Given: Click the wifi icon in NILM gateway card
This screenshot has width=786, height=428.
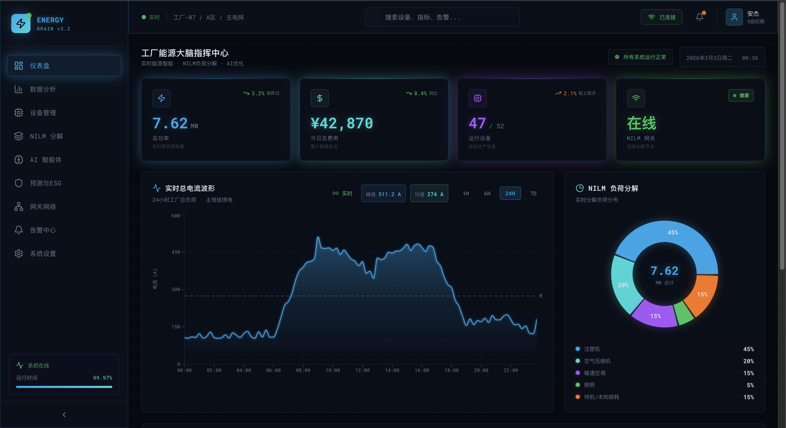Looking at the screenshot, I should click(635, 98).
